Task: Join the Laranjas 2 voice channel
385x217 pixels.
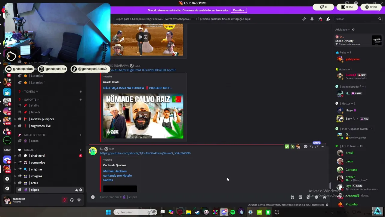Action: 50,83
